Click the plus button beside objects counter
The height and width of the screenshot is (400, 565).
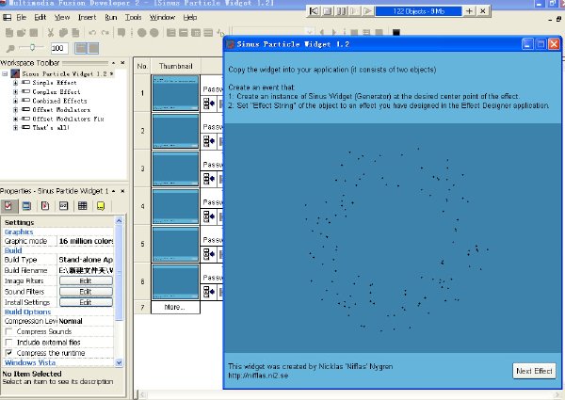coord(469,11)
